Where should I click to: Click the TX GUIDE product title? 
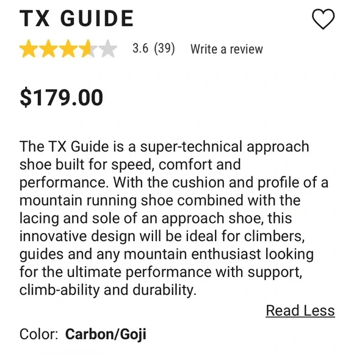[x=77, y=18]
